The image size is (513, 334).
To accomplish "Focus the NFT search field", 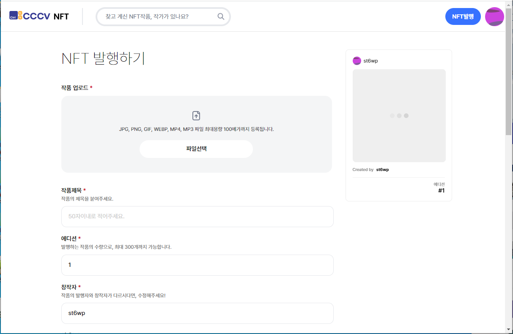I will (163, 16).
